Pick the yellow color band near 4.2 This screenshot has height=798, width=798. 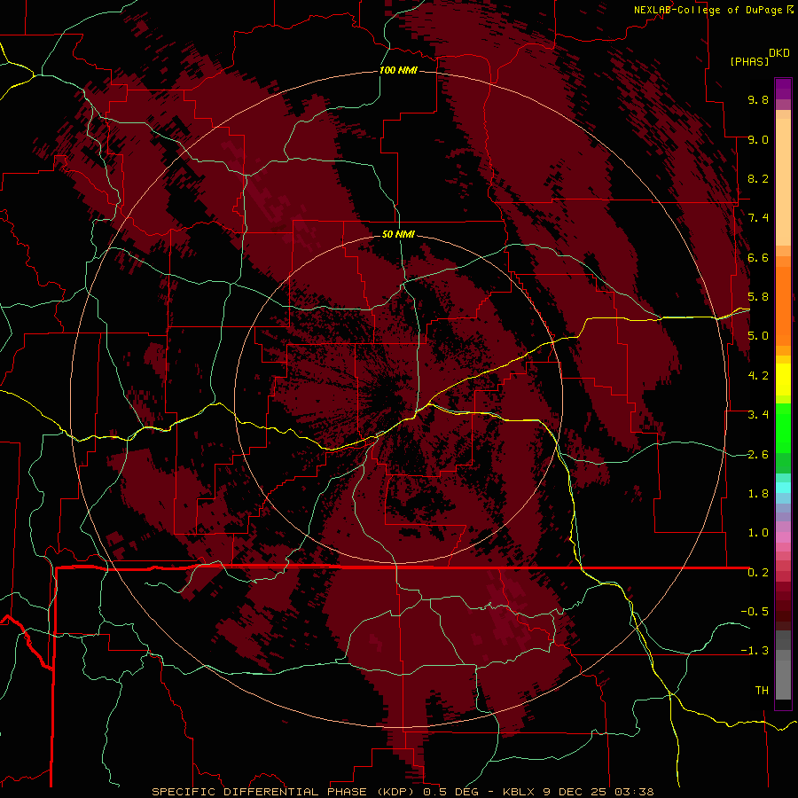pyautogui.click(x=783, y=379)
